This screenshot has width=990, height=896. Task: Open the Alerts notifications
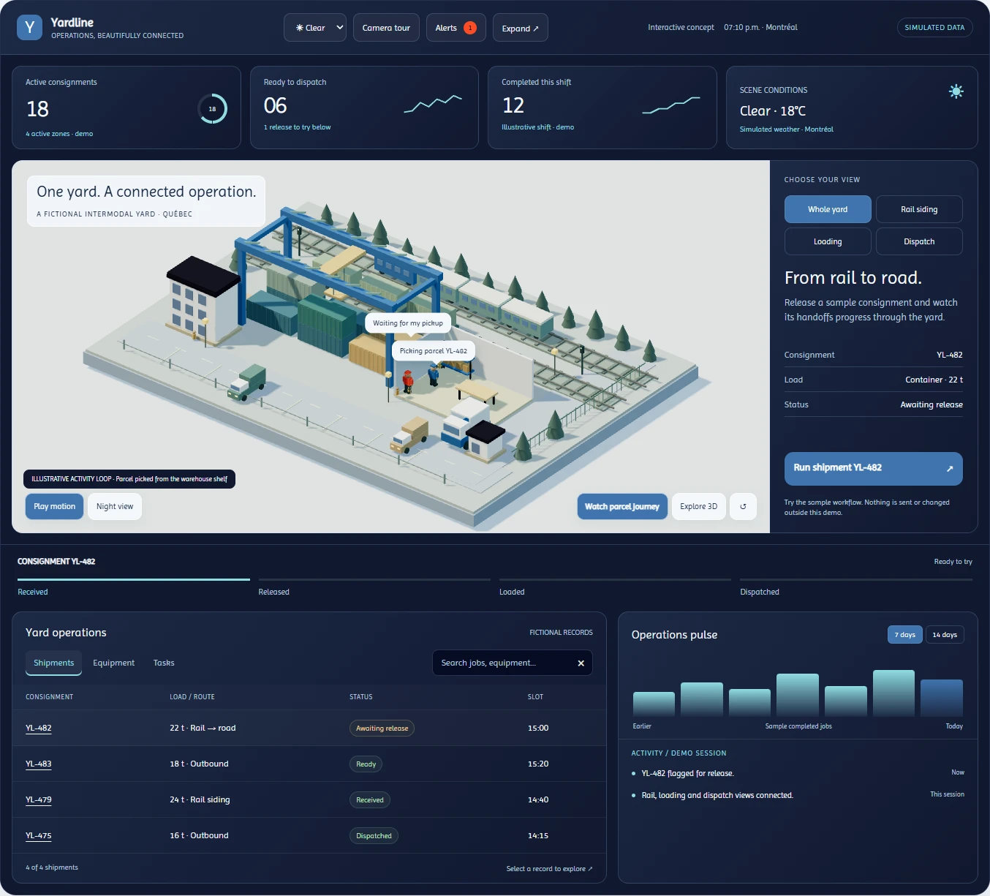point(456,28)
